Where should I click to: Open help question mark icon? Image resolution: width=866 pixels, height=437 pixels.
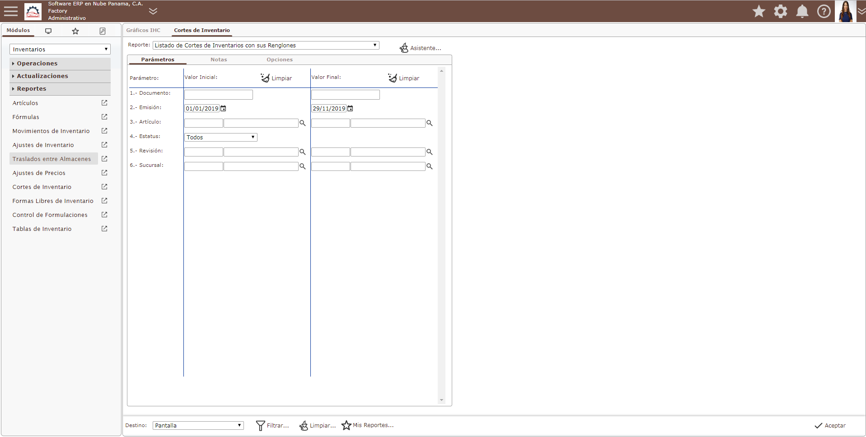click(x=824, y=11)
